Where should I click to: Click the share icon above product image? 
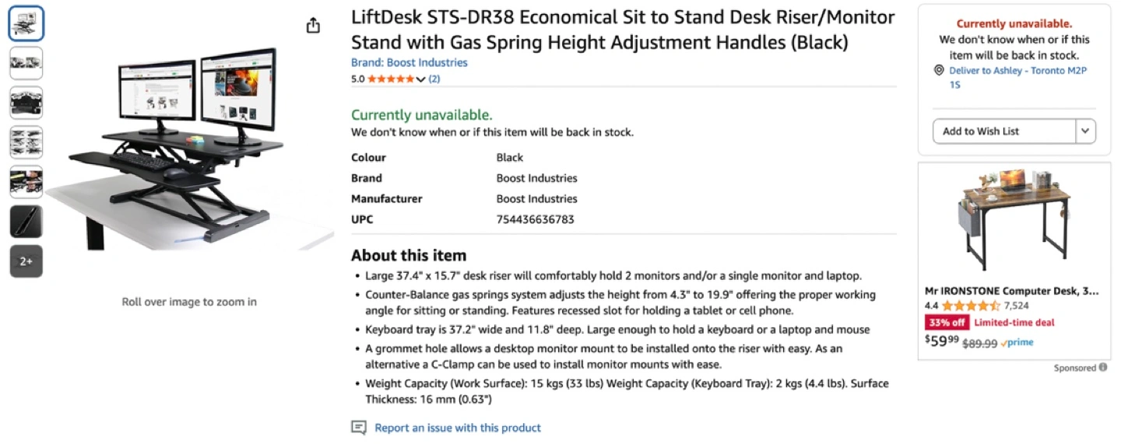(313, 26)
